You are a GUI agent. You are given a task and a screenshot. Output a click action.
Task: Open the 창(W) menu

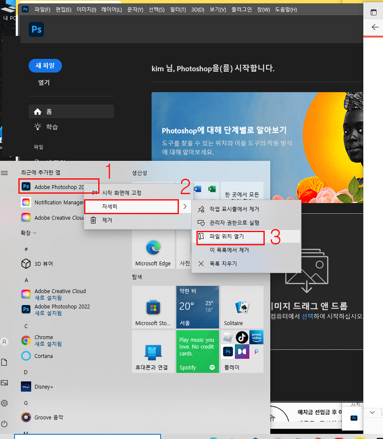click(x=263, y=9)
